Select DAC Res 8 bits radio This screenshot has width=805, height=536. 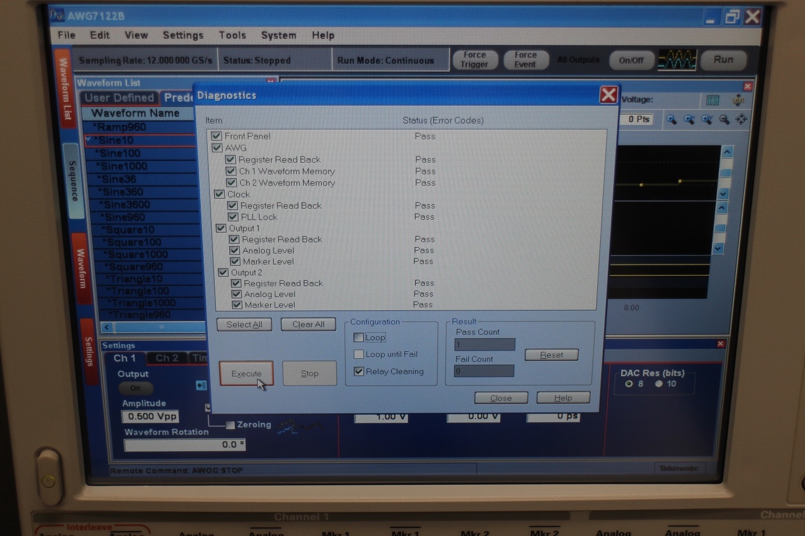629,384
